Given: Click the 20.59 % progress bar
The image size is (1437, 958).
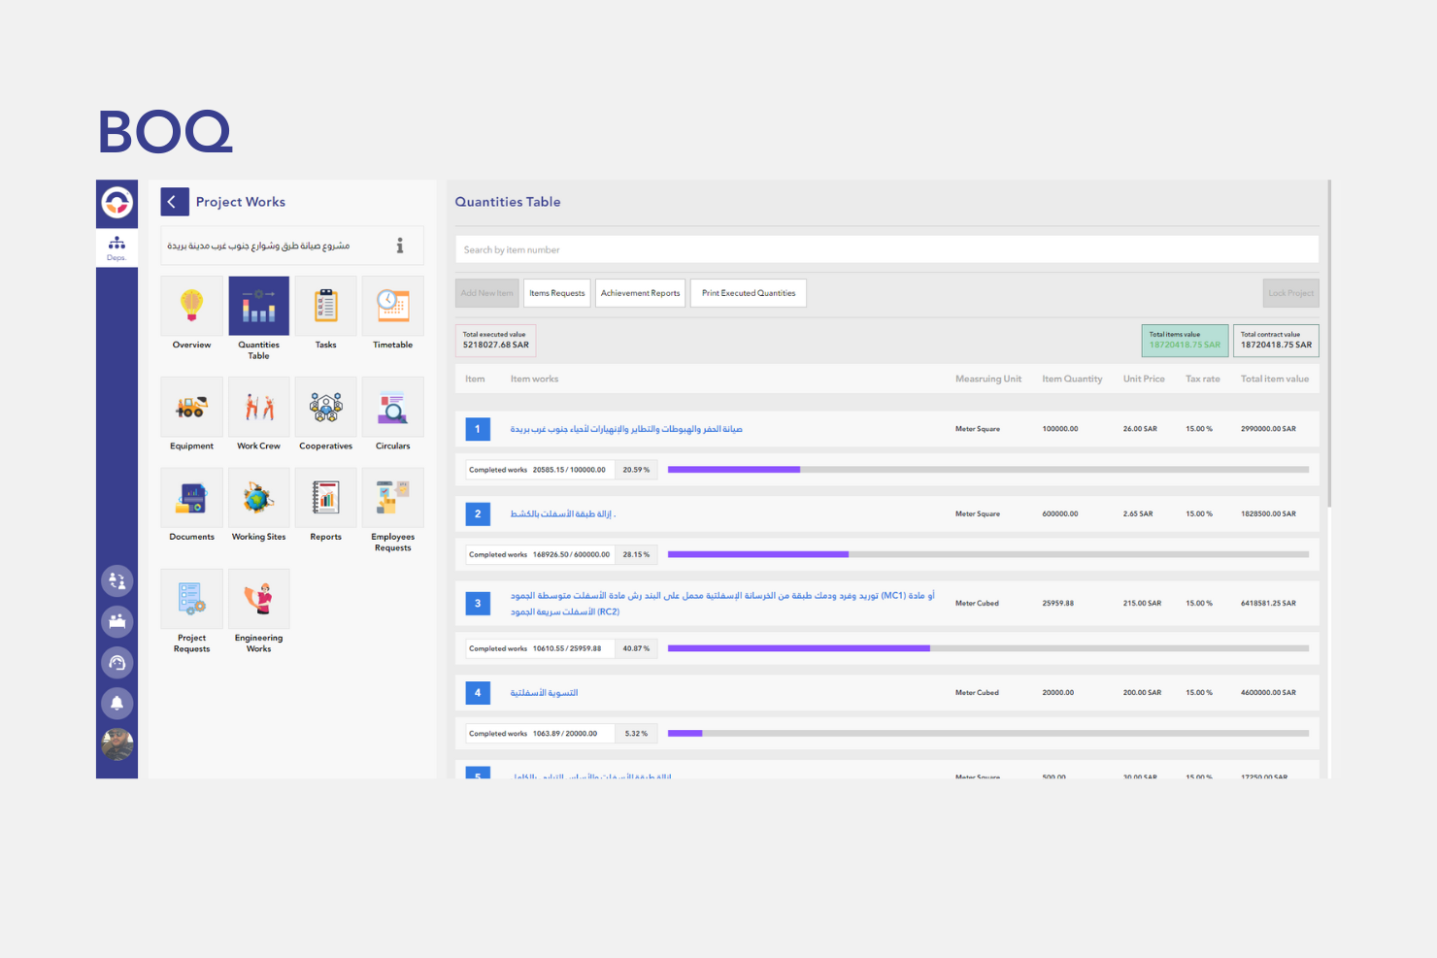Looking at the screenshot, I should [x=988, y=470].
